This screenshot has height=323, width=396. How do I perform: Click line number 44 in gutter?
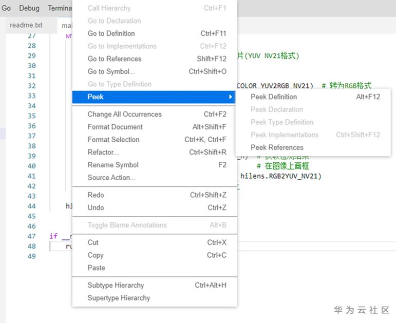(32, 206)
